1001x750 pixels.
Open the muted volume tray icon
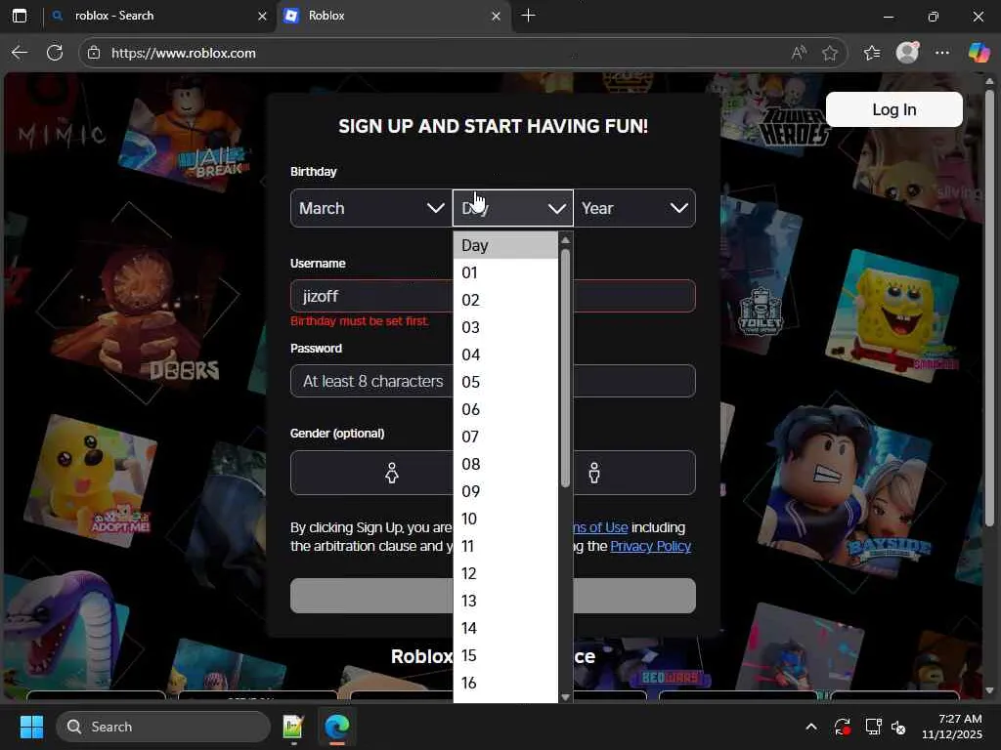pyautogui.click(x=898, y=727)
